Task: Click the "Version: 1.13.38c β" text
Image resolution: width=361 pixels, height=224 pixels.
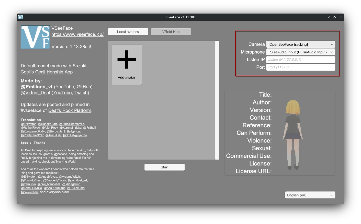Action: click(71, 47)
